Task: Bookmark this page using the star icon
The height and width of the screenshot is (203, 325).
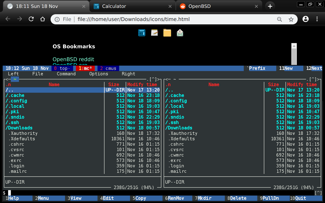Action: [x=291, y=19]
